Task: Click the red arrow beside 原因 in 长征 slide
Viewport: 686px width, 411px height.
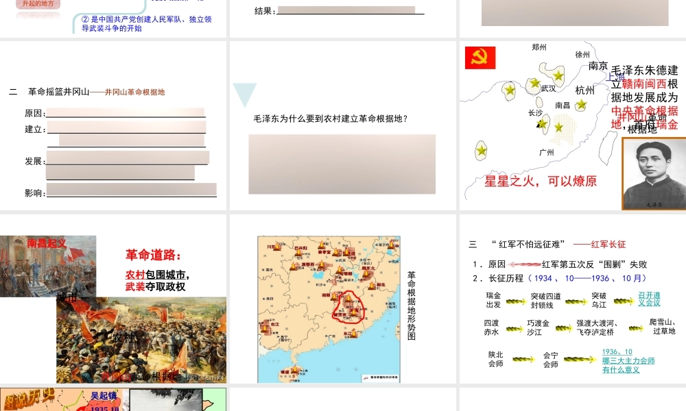Action: tap(525, 264)
